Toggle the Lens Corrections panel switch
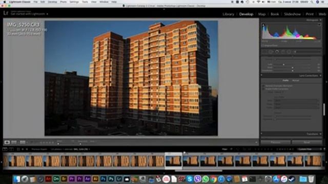The height and width of the screenshot is (184, 328). click(262, 76)
